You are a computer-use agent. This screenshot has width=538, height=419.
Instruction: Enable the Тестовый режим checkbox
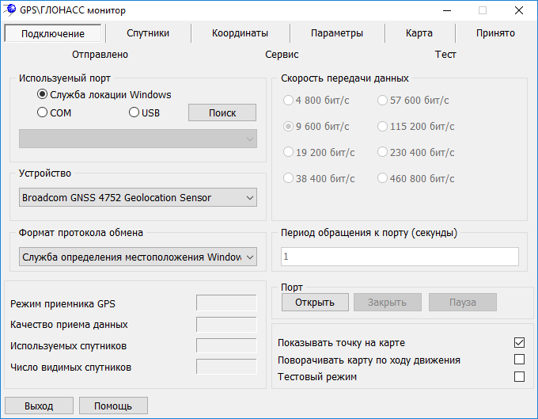519,377
